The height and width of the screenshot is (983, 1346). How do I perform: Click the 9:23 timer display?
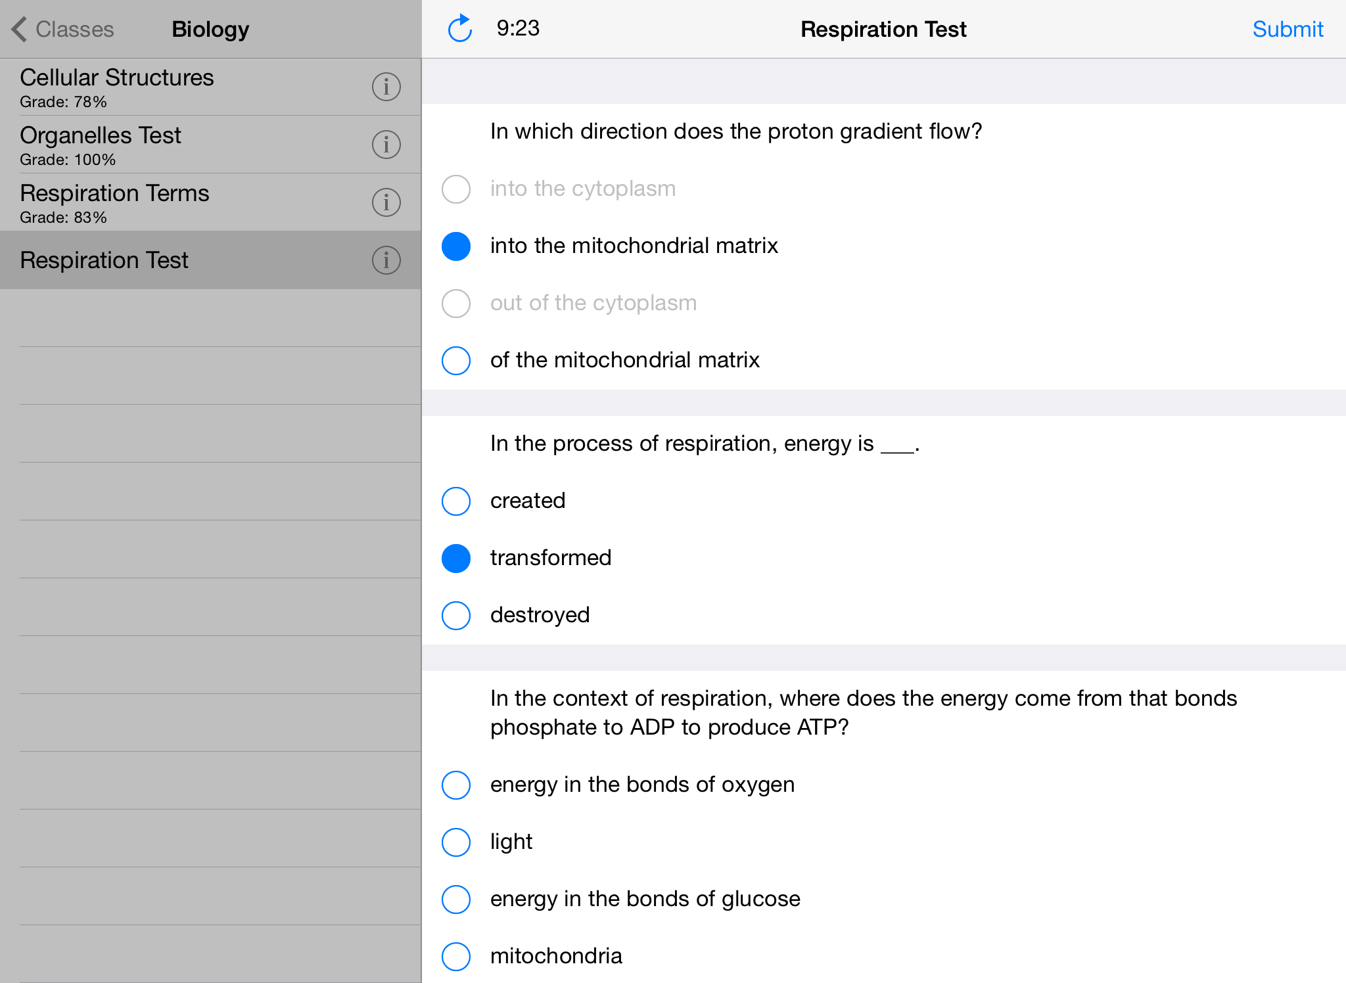[x=518, y=28]
